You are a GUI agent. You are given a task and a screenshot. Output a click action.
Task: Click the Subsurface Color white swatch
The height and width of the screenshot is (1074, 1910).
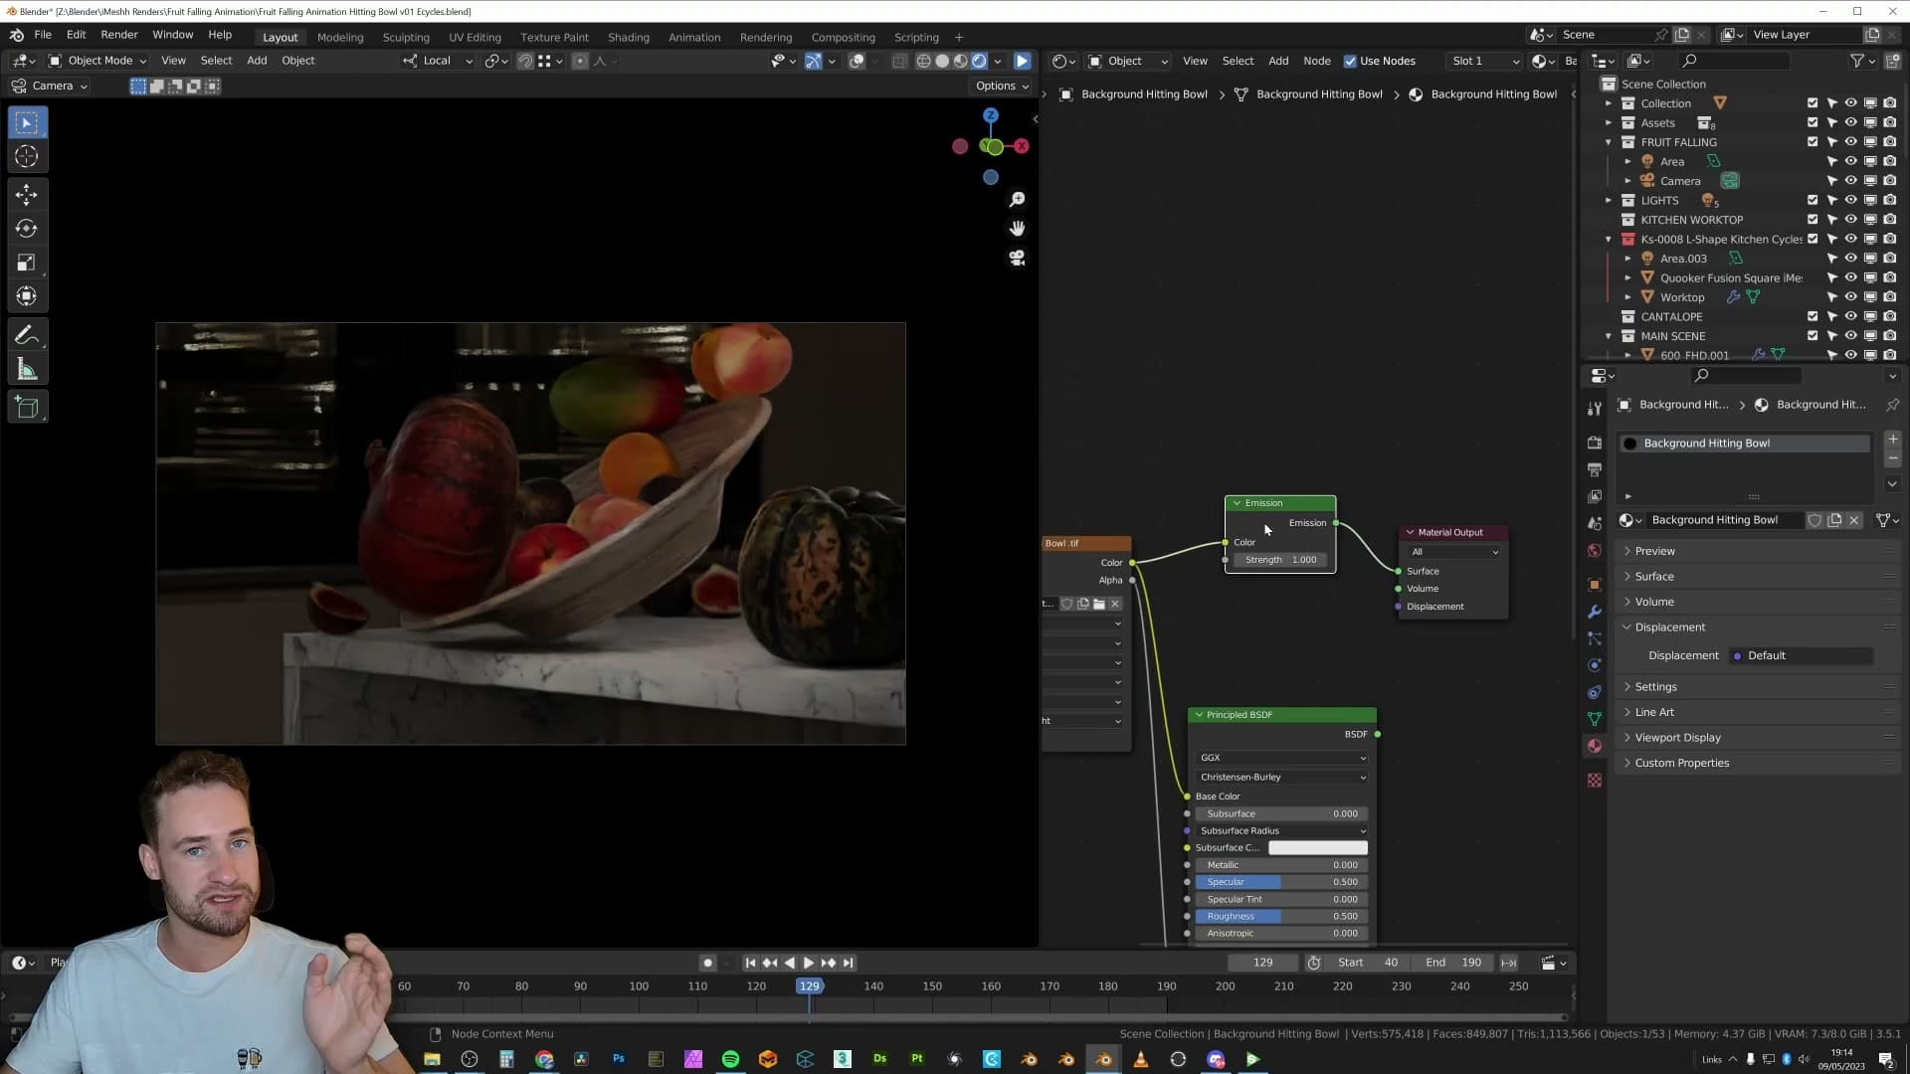pyautogui.click(x=1317, y=848)
